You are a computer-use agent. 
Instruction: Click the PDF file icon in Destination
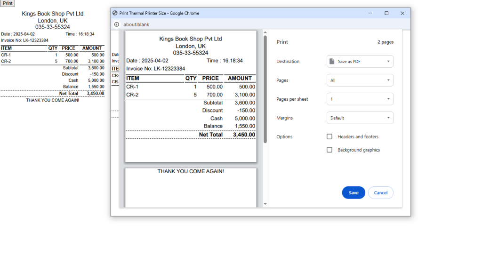click(332, 62)
